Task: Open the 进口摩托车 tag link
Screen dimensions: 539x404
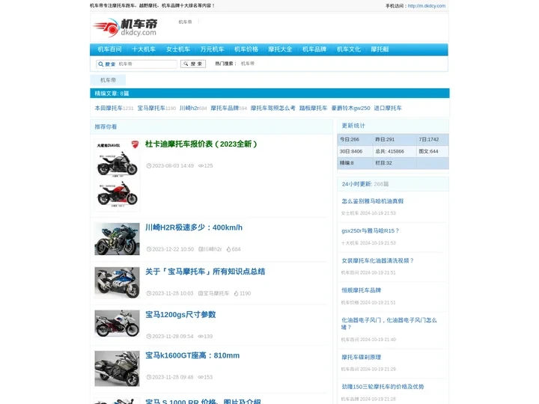Action: pyautogui.click(x=388, y=108)
